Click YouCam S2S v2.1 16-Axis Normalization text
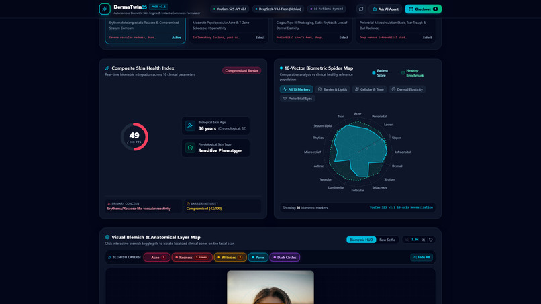 (x=401, y=207)
